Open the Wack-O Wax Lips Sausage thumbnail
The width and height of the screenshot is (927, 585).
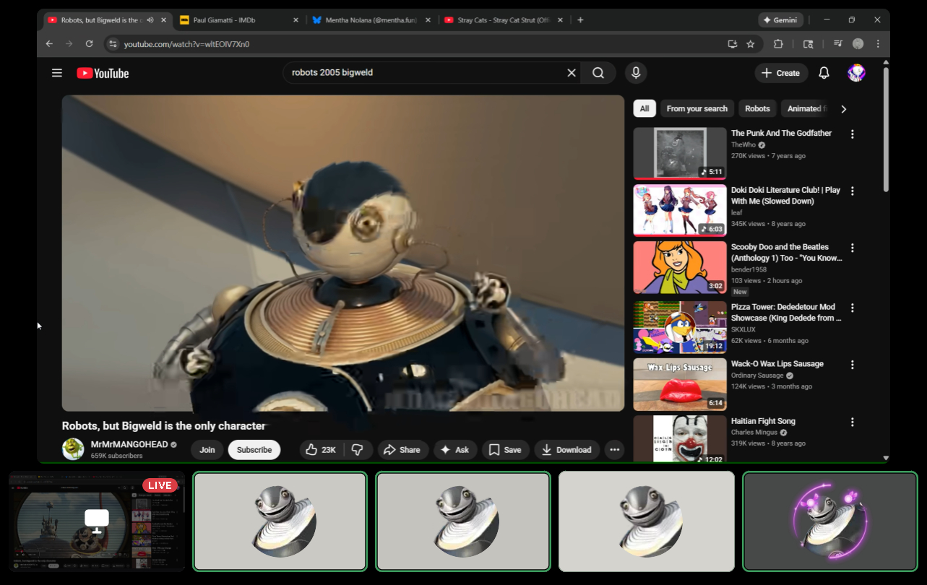click(680, 384)
